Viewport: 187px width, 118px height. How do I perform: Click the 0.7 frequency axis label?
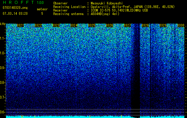2,97
